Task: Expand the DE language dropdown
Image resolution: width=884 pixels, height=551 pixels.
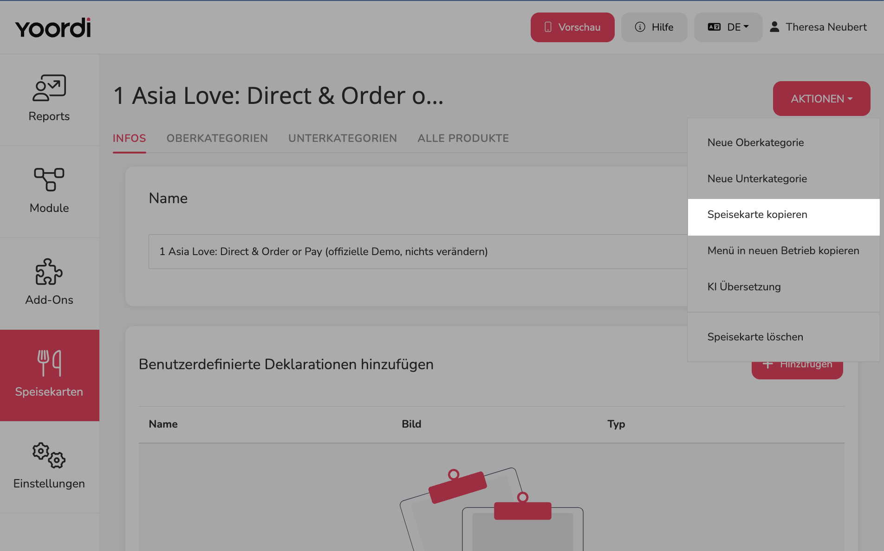Action: pos(728,27)
